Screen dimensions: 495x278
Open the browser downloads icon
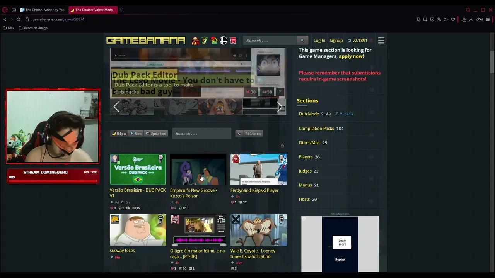471,19
